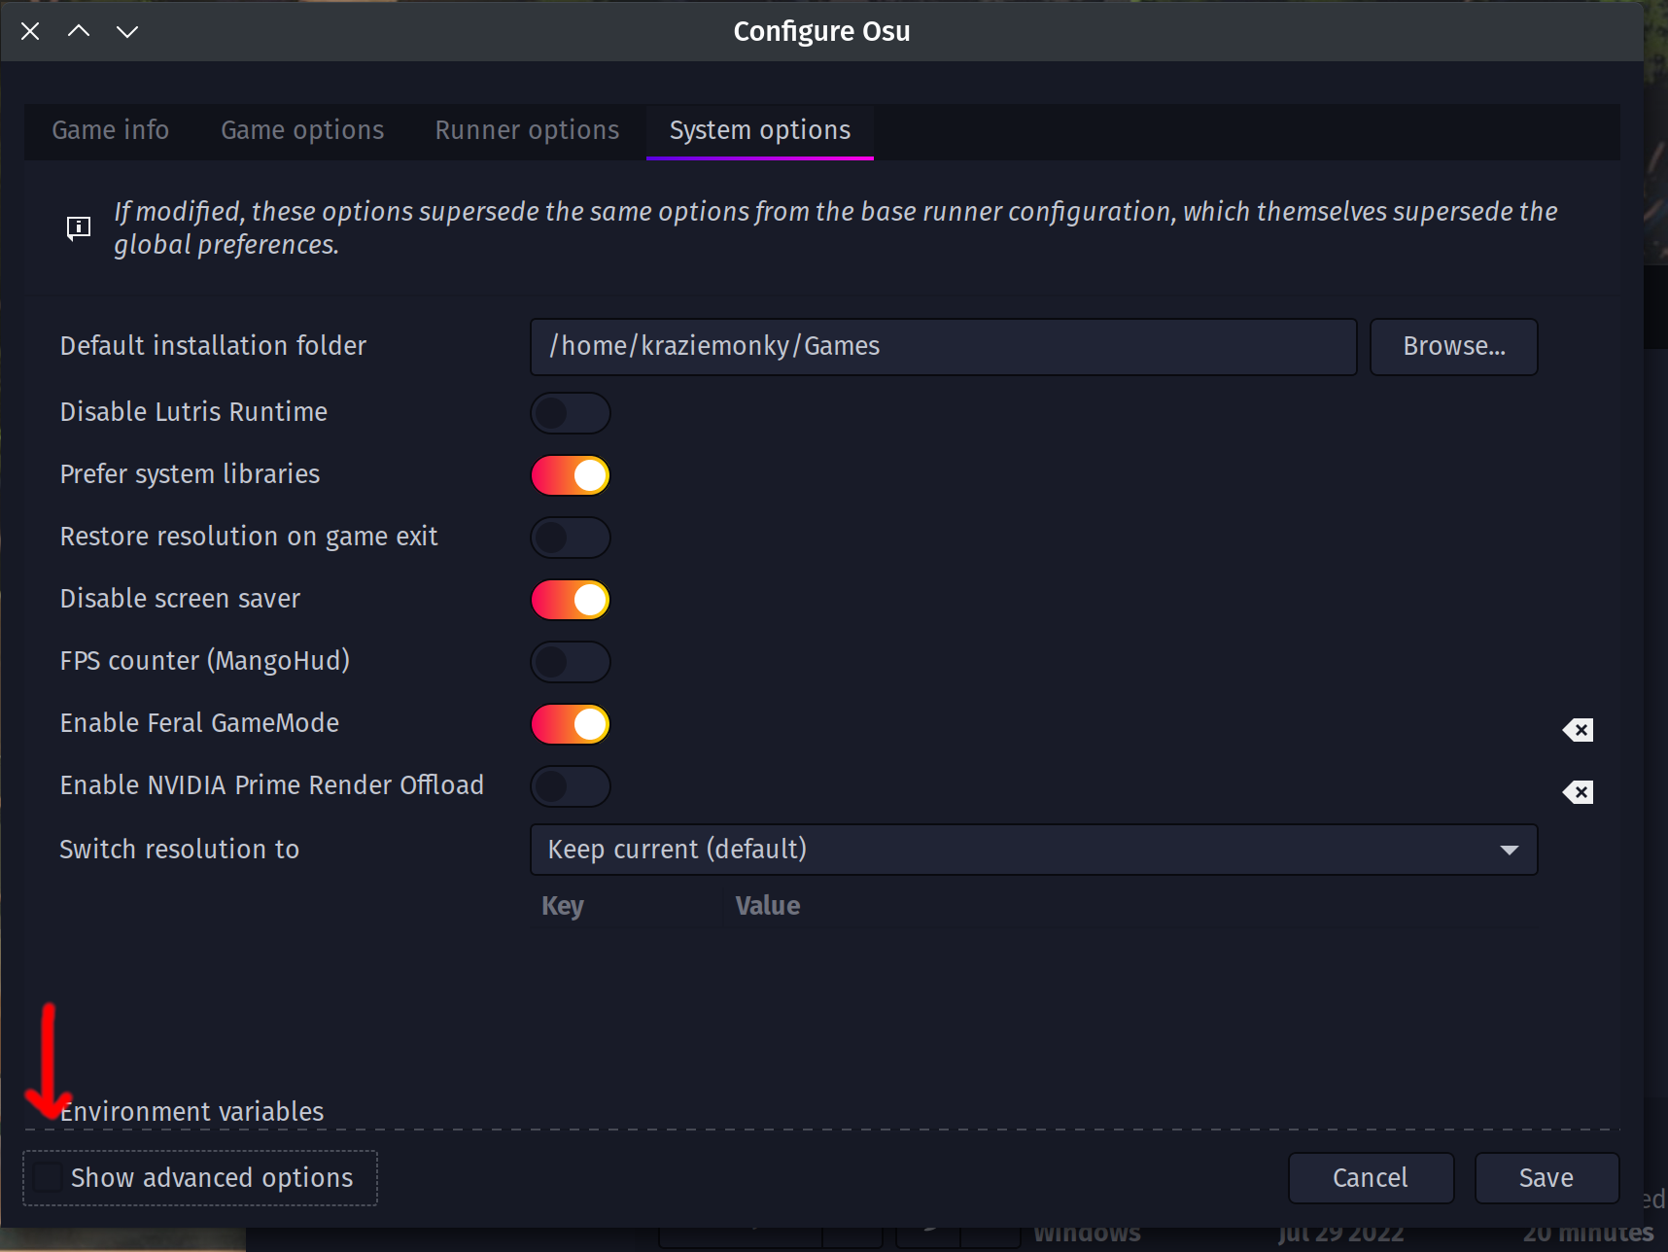The image size is (1668, 1252).
Task: Cancel the configuration changes
Action: click(x=1371, y=1178)
